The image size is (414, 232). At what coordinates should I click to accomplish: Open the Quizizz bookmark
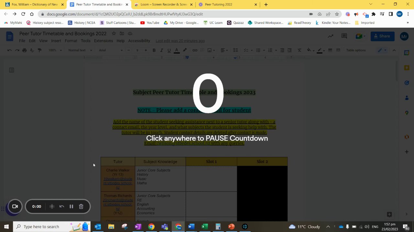point(235,23)
